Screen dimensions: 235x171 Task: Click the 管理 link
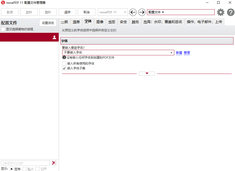pos(187,53)
